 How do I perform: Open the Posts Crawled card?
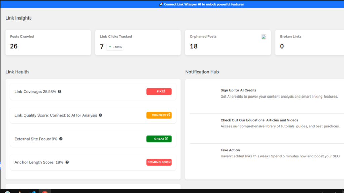click(48, 43)
